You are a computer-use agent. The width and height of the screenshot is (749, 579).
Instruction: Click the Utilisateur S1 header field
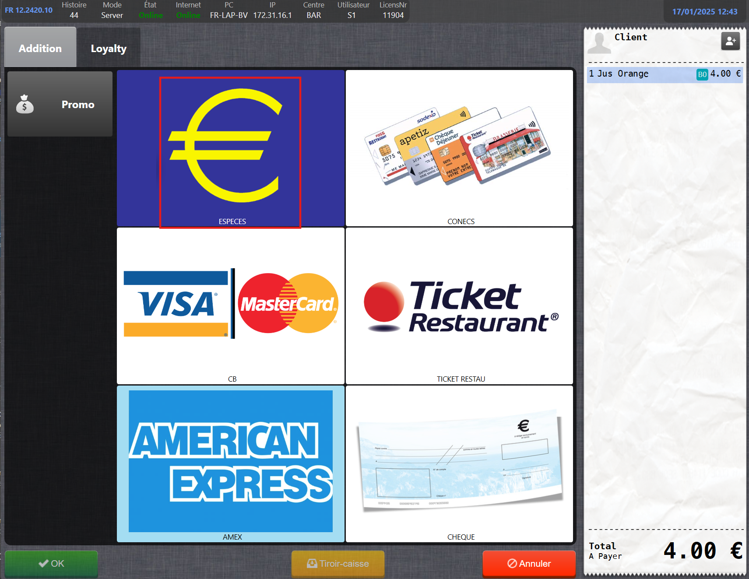pyautogui.click(x=353, y=10)
